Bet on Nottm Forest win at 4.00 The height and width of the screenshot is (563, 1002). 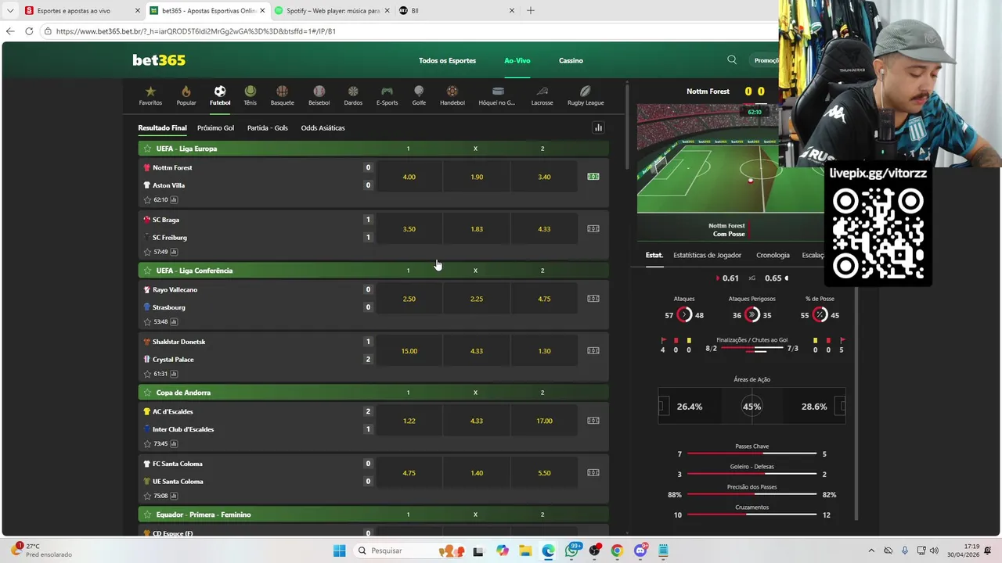[409, 177]
